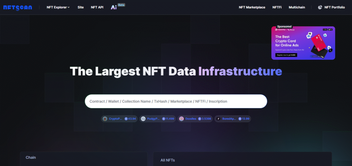
Task: Click the floor price 13.99 text
Action: pos(245,119)
